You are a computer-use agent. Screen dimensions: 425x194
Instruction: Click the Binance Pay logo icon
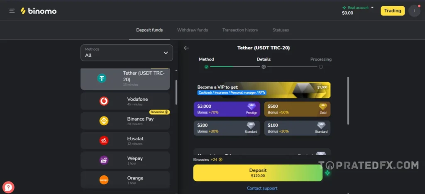pyautogui.click(x=104, y=121)
